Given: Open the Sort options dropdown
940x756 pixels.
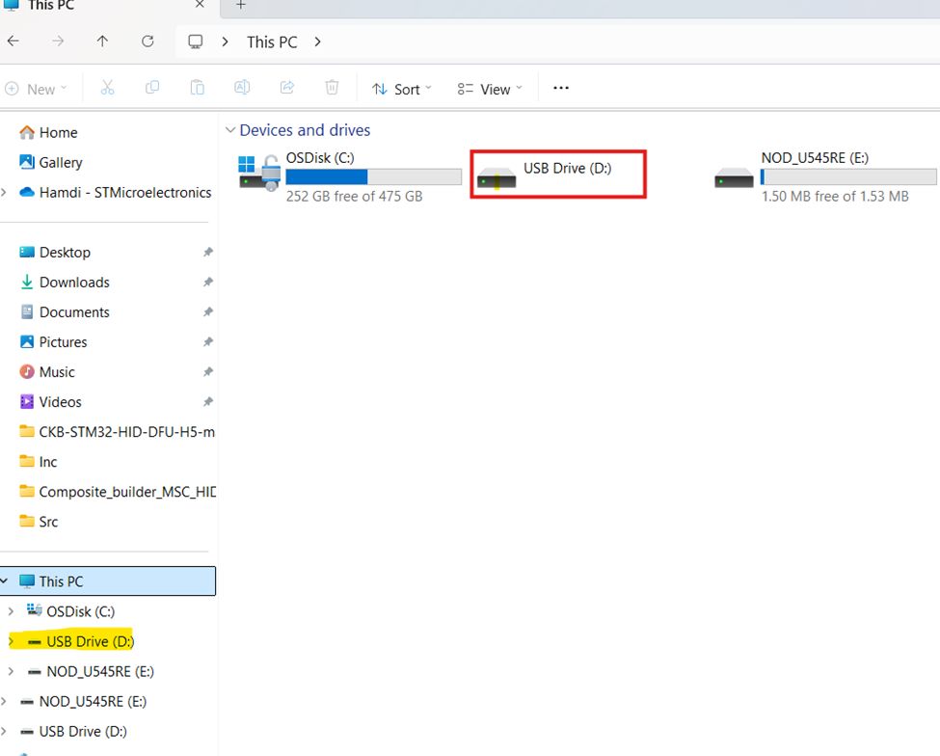Looking at the screenshot, I should coord(401,90).
